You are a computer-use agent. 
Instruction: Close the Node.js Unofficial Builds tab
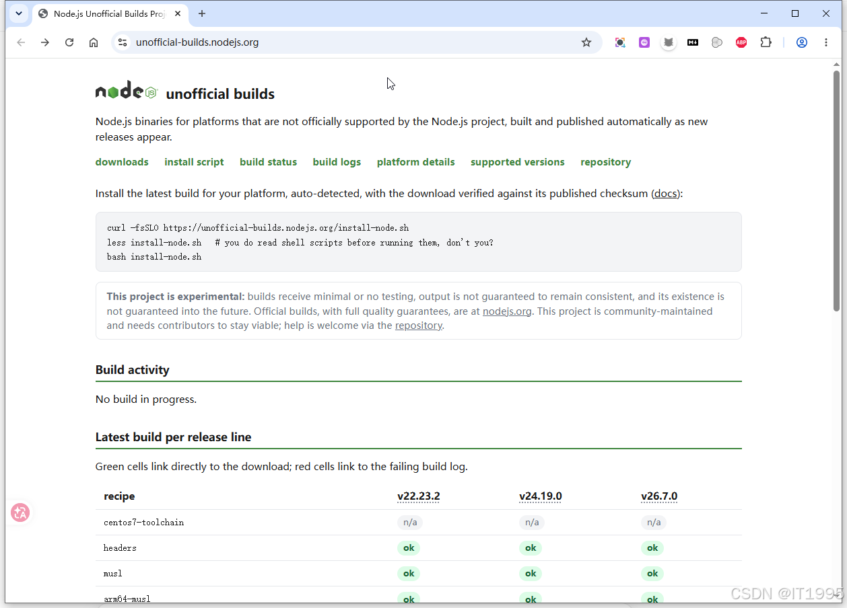[177, 13]
